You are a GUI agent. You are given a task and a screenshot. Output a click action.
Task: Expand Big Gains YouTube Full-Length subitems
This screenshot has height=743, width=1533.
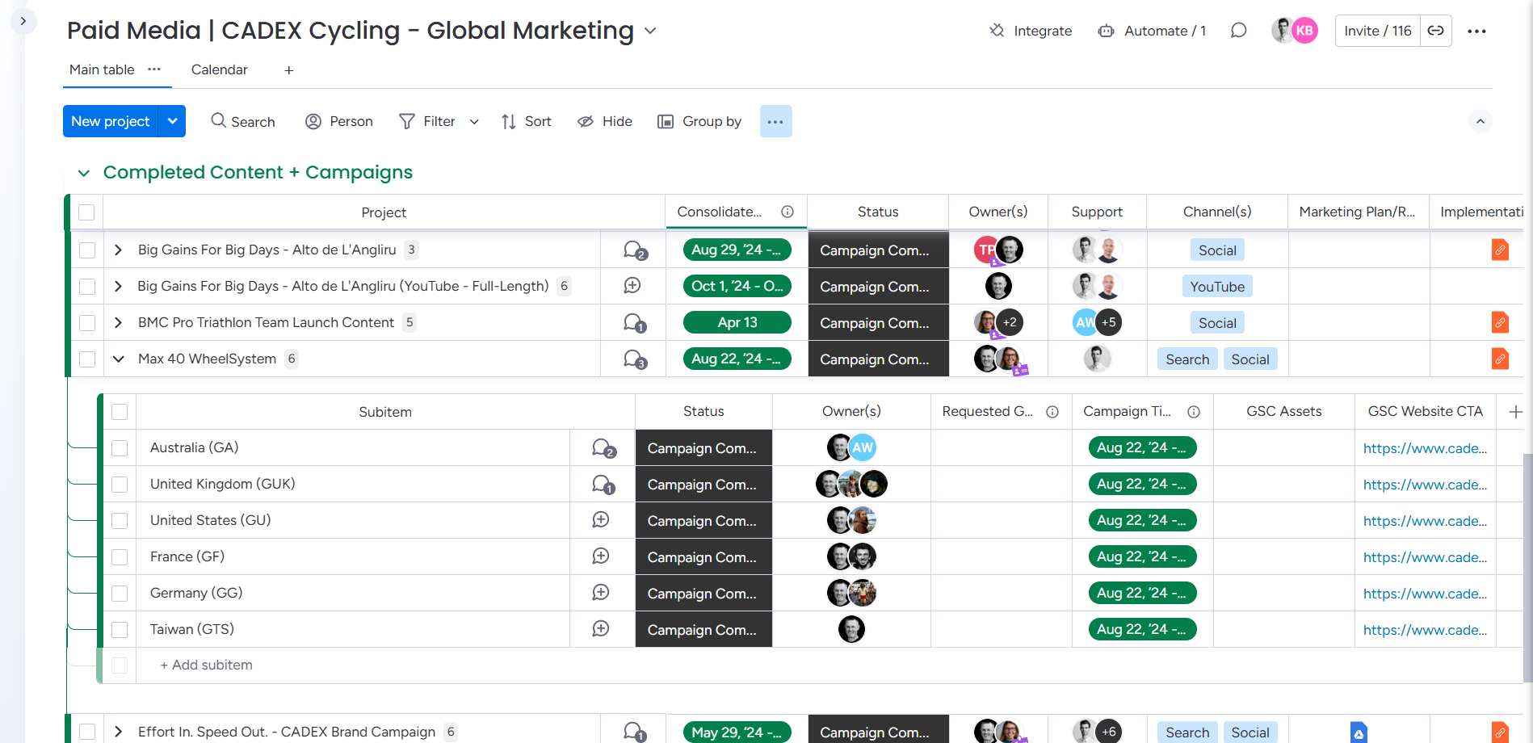118,287
